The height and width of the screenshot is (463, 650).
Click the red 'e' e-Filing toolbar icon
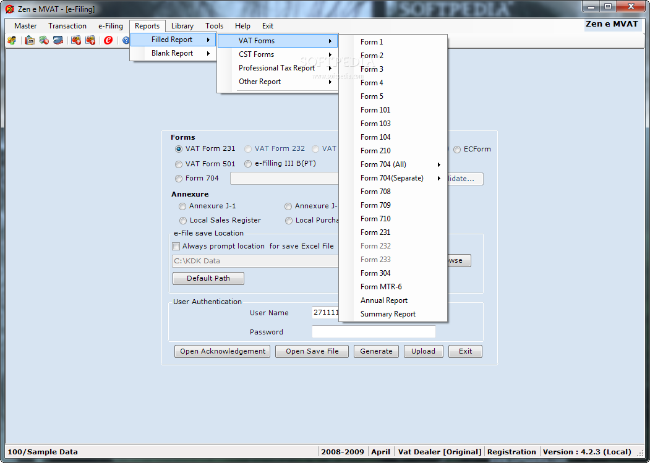pyautogui.click(x=108, y=40)
